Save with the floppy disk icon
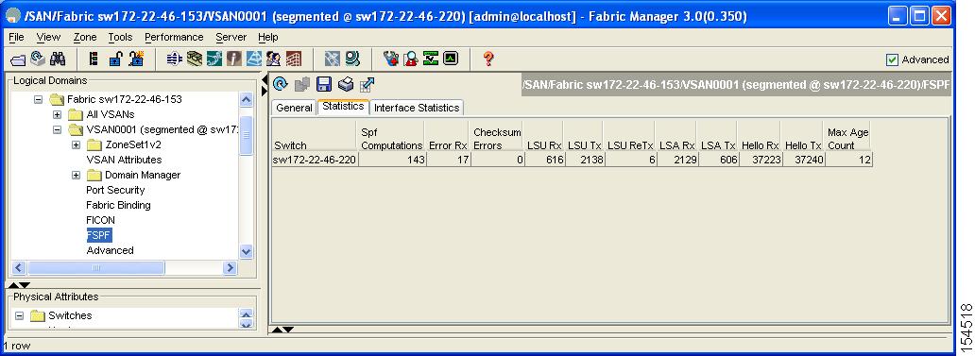This screenshot has height=356, width=975. pos(323,84)
